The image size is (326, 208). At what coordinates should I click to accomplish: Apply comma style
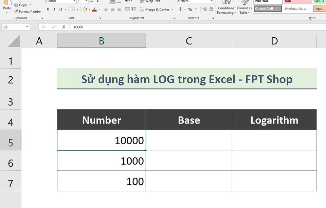pos(196,10)
